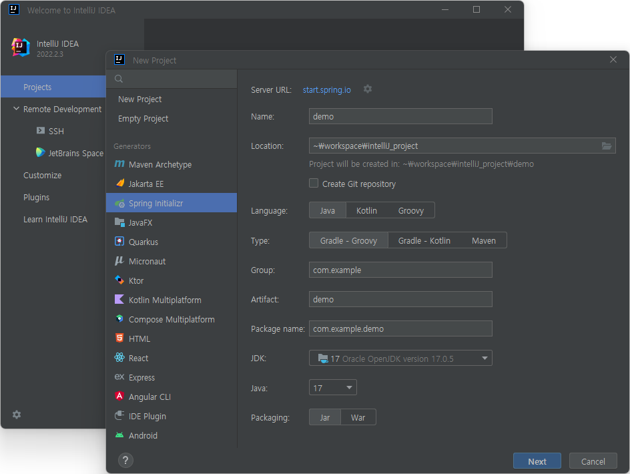Open the JDK selection dropdown

click(400, 359)
